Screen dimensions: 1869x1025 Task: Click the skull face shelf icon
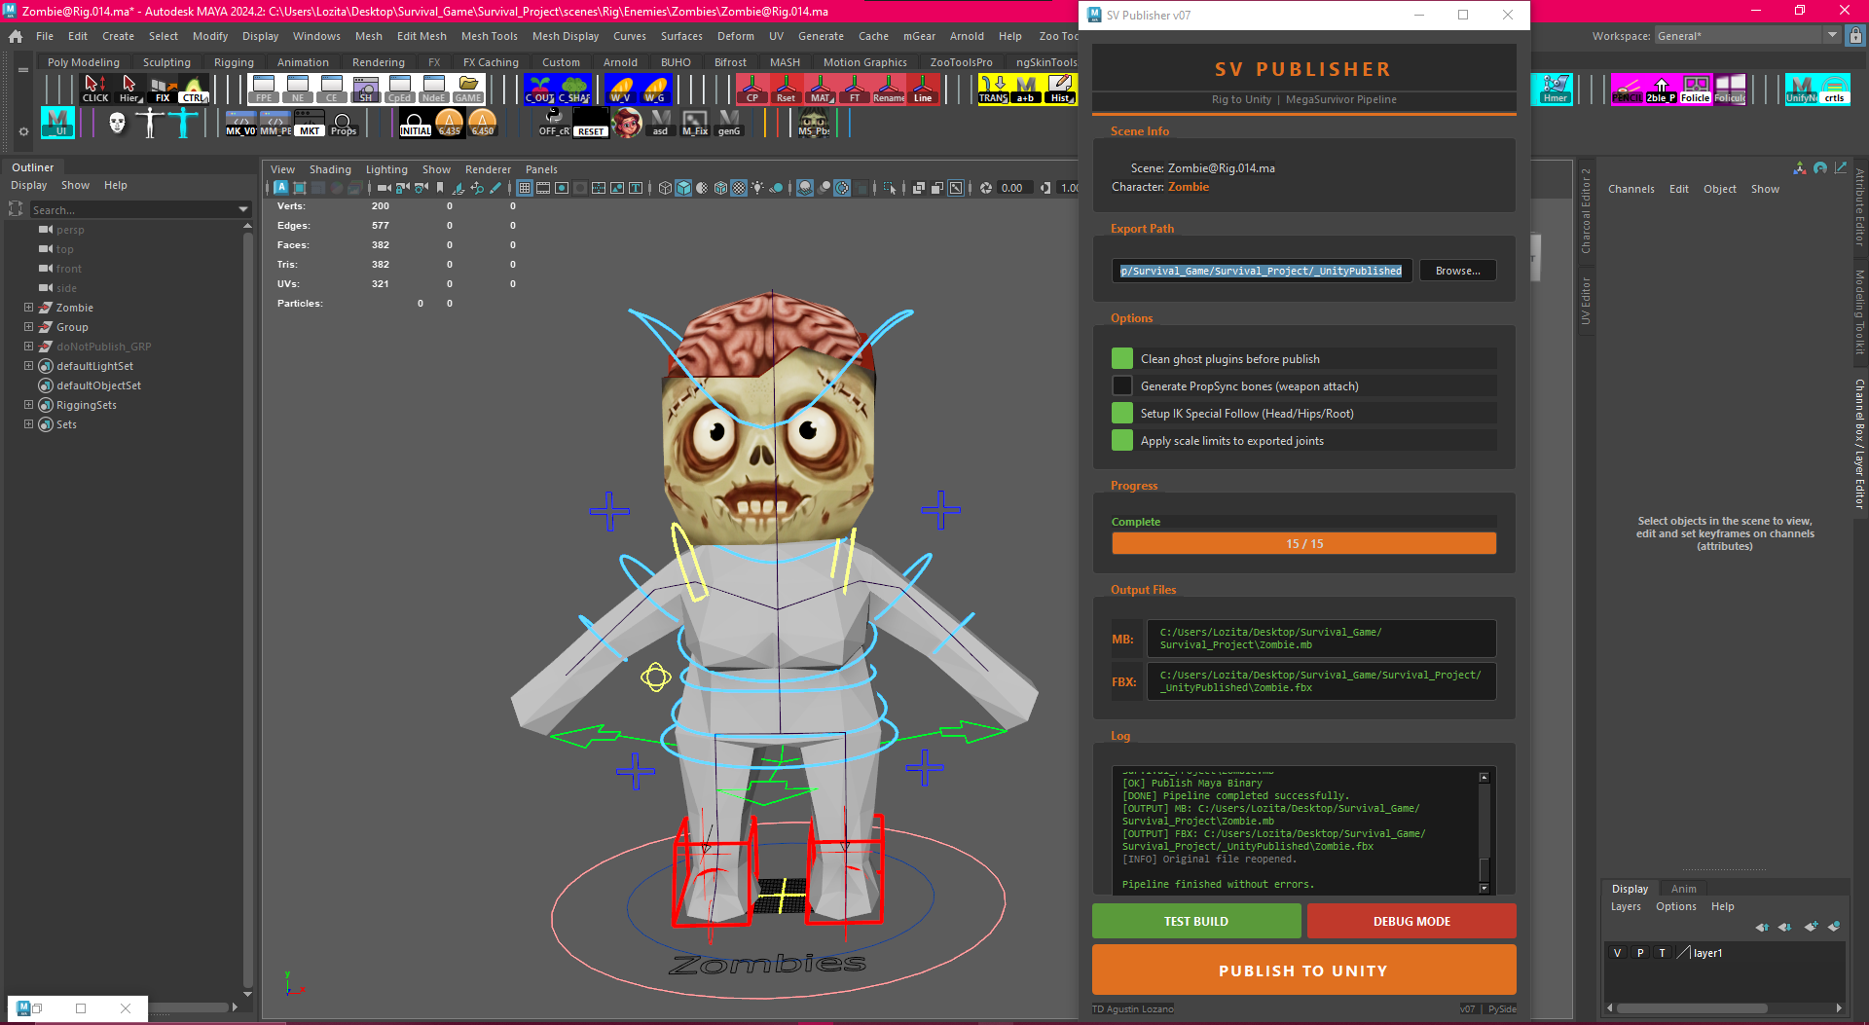click(118, 124)
